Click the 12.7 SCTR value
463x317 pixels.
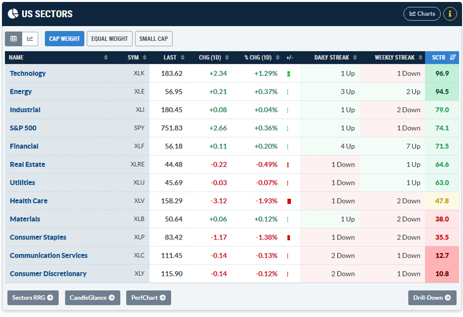pyautogui.click(x=442, y=255)
